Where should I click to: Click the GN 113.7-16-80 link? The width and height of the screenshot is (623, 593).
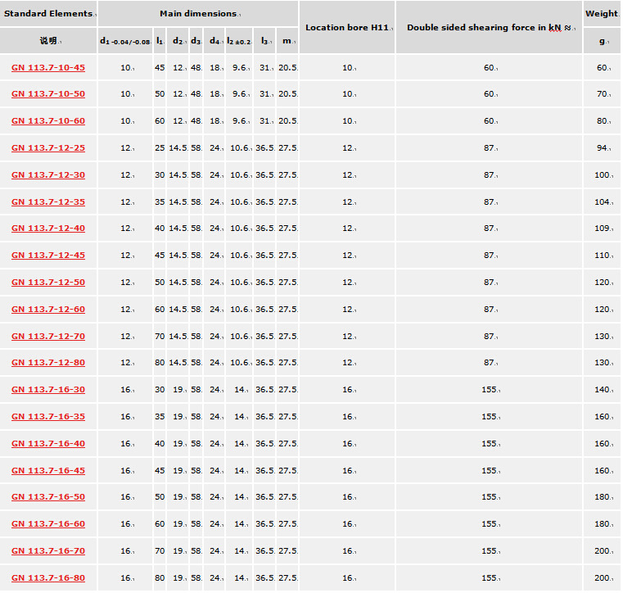[x=47, y=578]
